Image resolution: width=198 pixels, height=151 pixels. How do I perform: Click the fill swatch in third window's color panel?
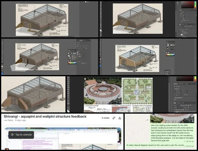point(69,56)
